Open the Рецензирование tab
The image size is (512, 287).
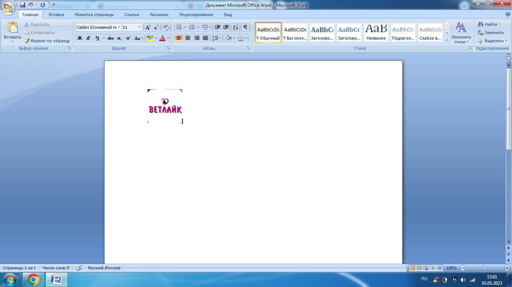coord(196,15)
